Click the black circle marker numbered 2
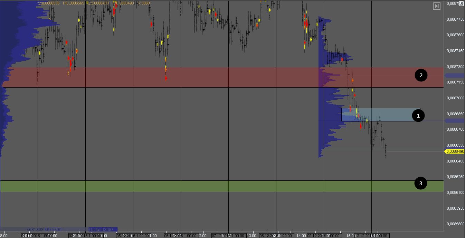 point(421,75)
